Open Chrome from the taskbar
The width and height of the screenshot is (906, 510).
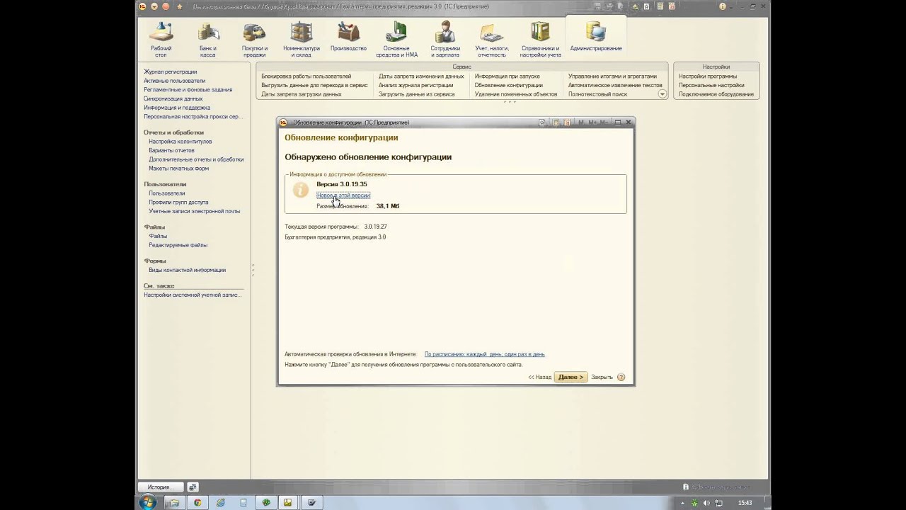pos(197,502)
